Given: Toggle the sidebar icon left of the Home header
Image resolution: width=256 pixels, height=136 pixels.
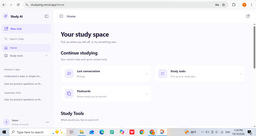Looking at the screenshot, I should (61, 16).
